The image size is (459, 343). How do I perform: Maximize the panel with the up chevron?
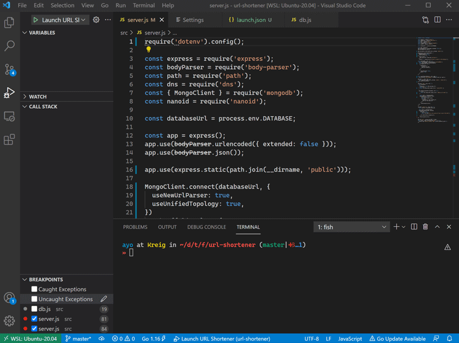click(437, 227)
